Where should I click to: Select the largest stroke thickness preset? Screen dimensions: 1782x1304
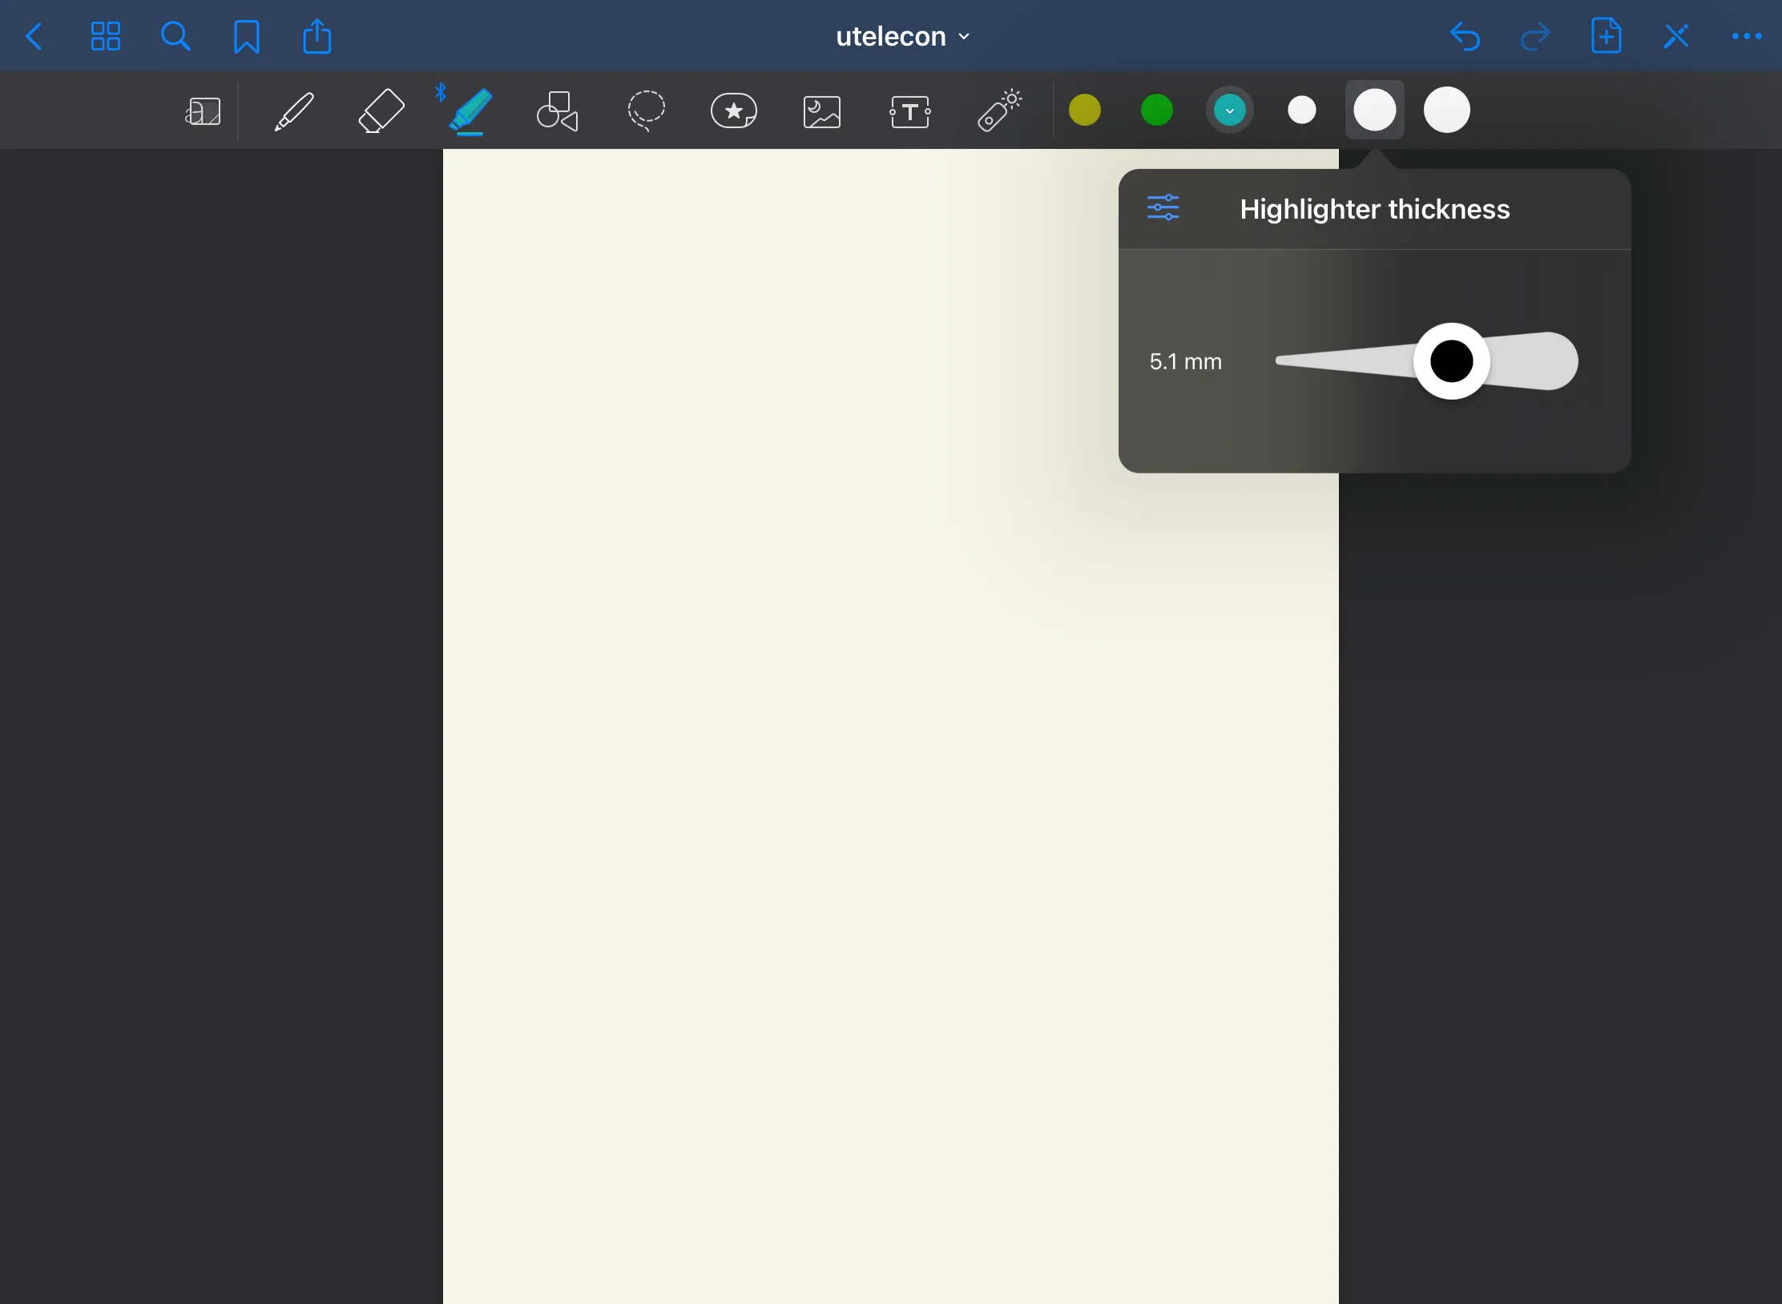[x=1446, y=110]
